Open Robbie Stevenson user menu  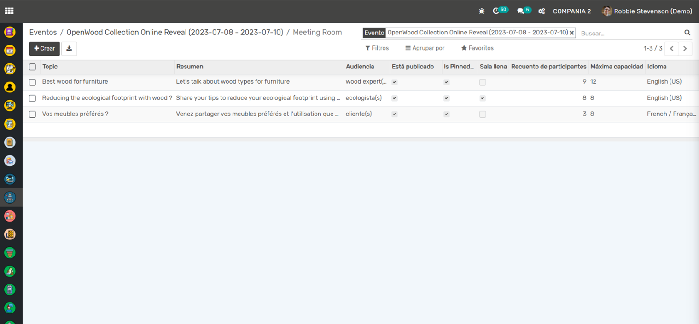pyautogui.click(x=647, y=11)
